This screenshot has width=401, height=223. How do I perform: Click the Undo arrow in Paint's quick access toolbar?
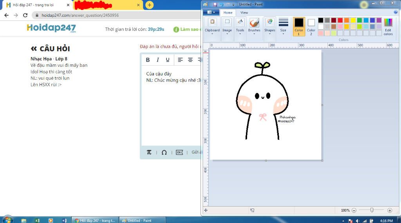click(x=221, y=4)
